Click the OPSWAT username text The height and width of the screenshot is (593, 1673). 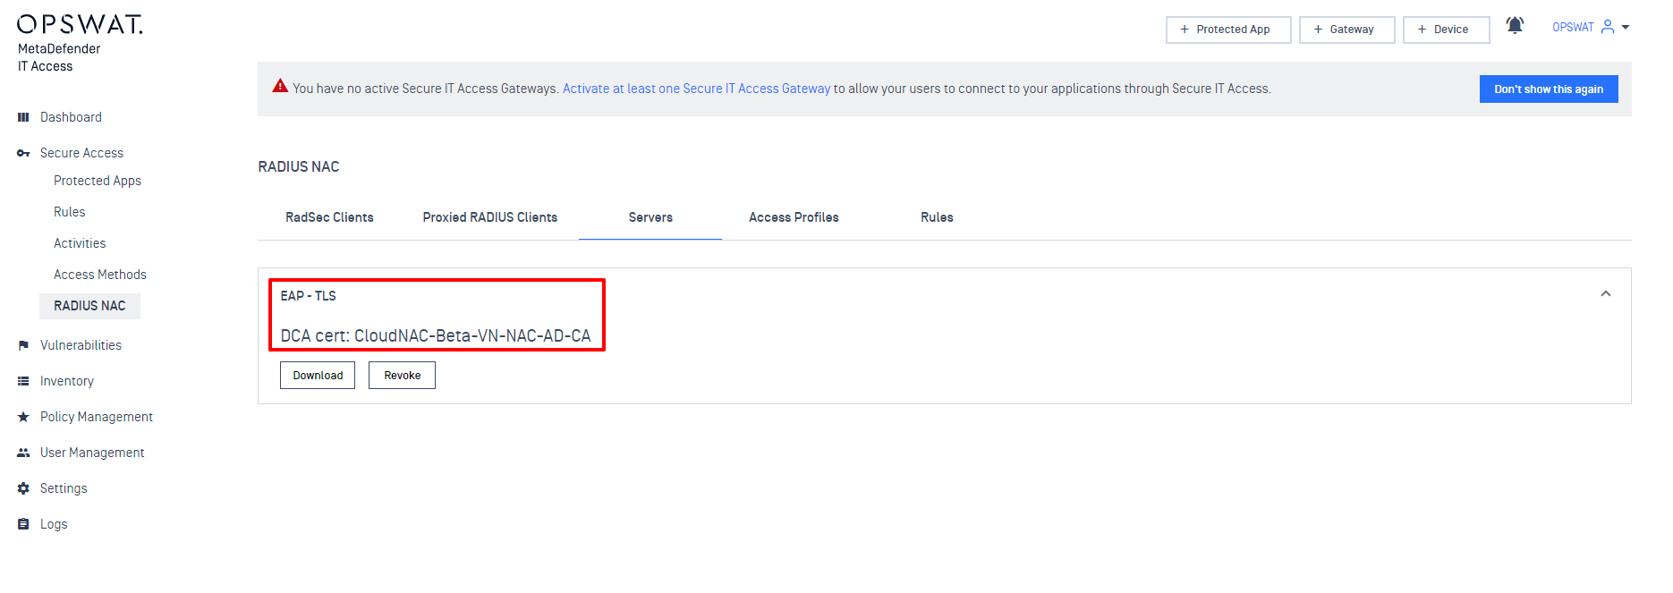(x=1573, y=27)
